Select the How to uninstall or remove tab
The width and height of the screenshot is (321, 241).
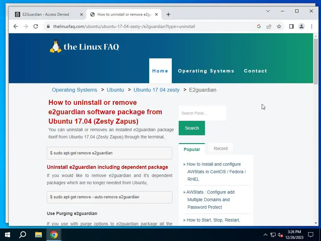tap(124, 14)
